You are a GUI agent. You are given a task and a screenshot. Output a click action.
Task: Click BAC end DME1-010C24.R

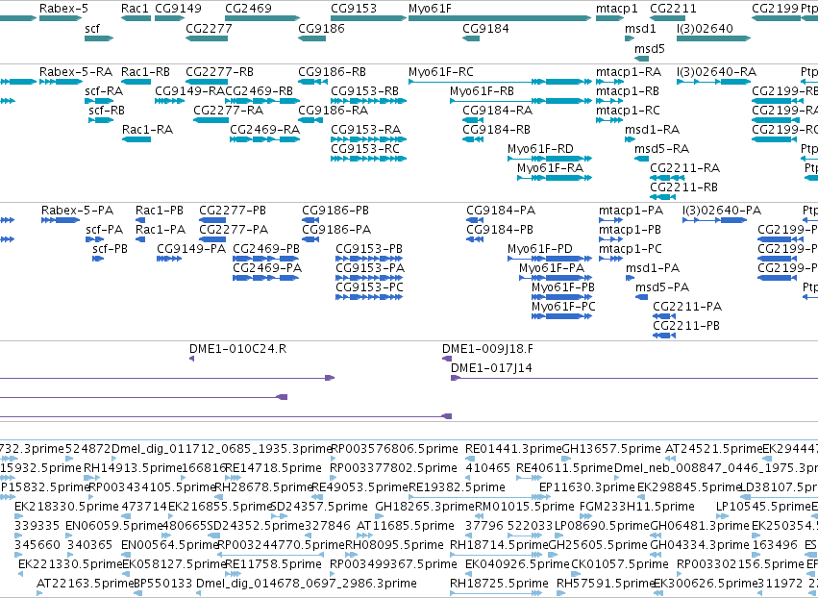click(191, 359)
